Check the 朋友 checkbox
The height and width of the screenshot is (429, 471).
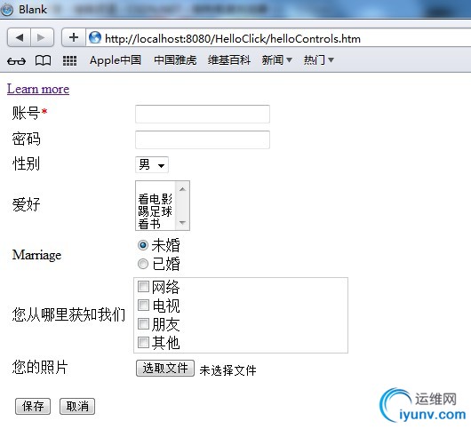pyautogui.click(x=143, y=323)
